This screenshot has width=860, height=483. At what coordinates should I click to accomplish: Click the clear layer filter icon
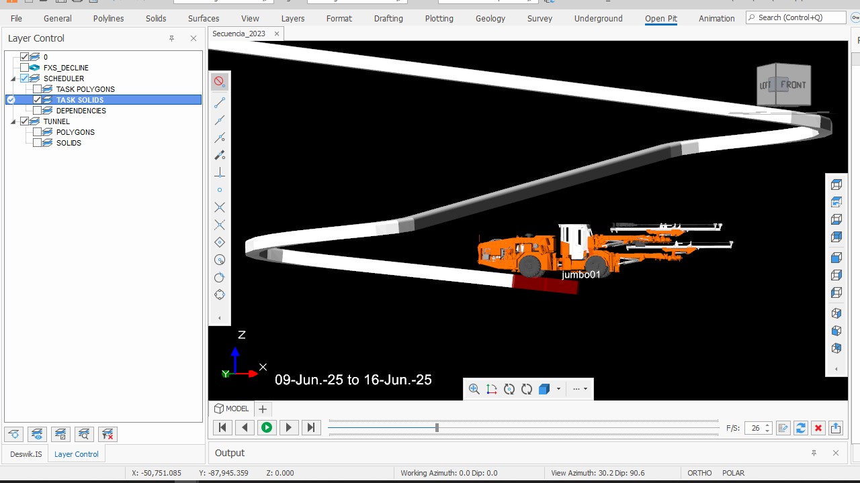point(107,435)
